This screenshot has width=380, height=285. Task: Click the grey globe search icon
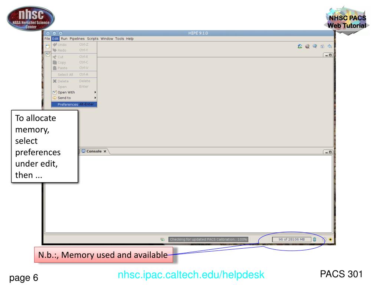coord(307,46)
